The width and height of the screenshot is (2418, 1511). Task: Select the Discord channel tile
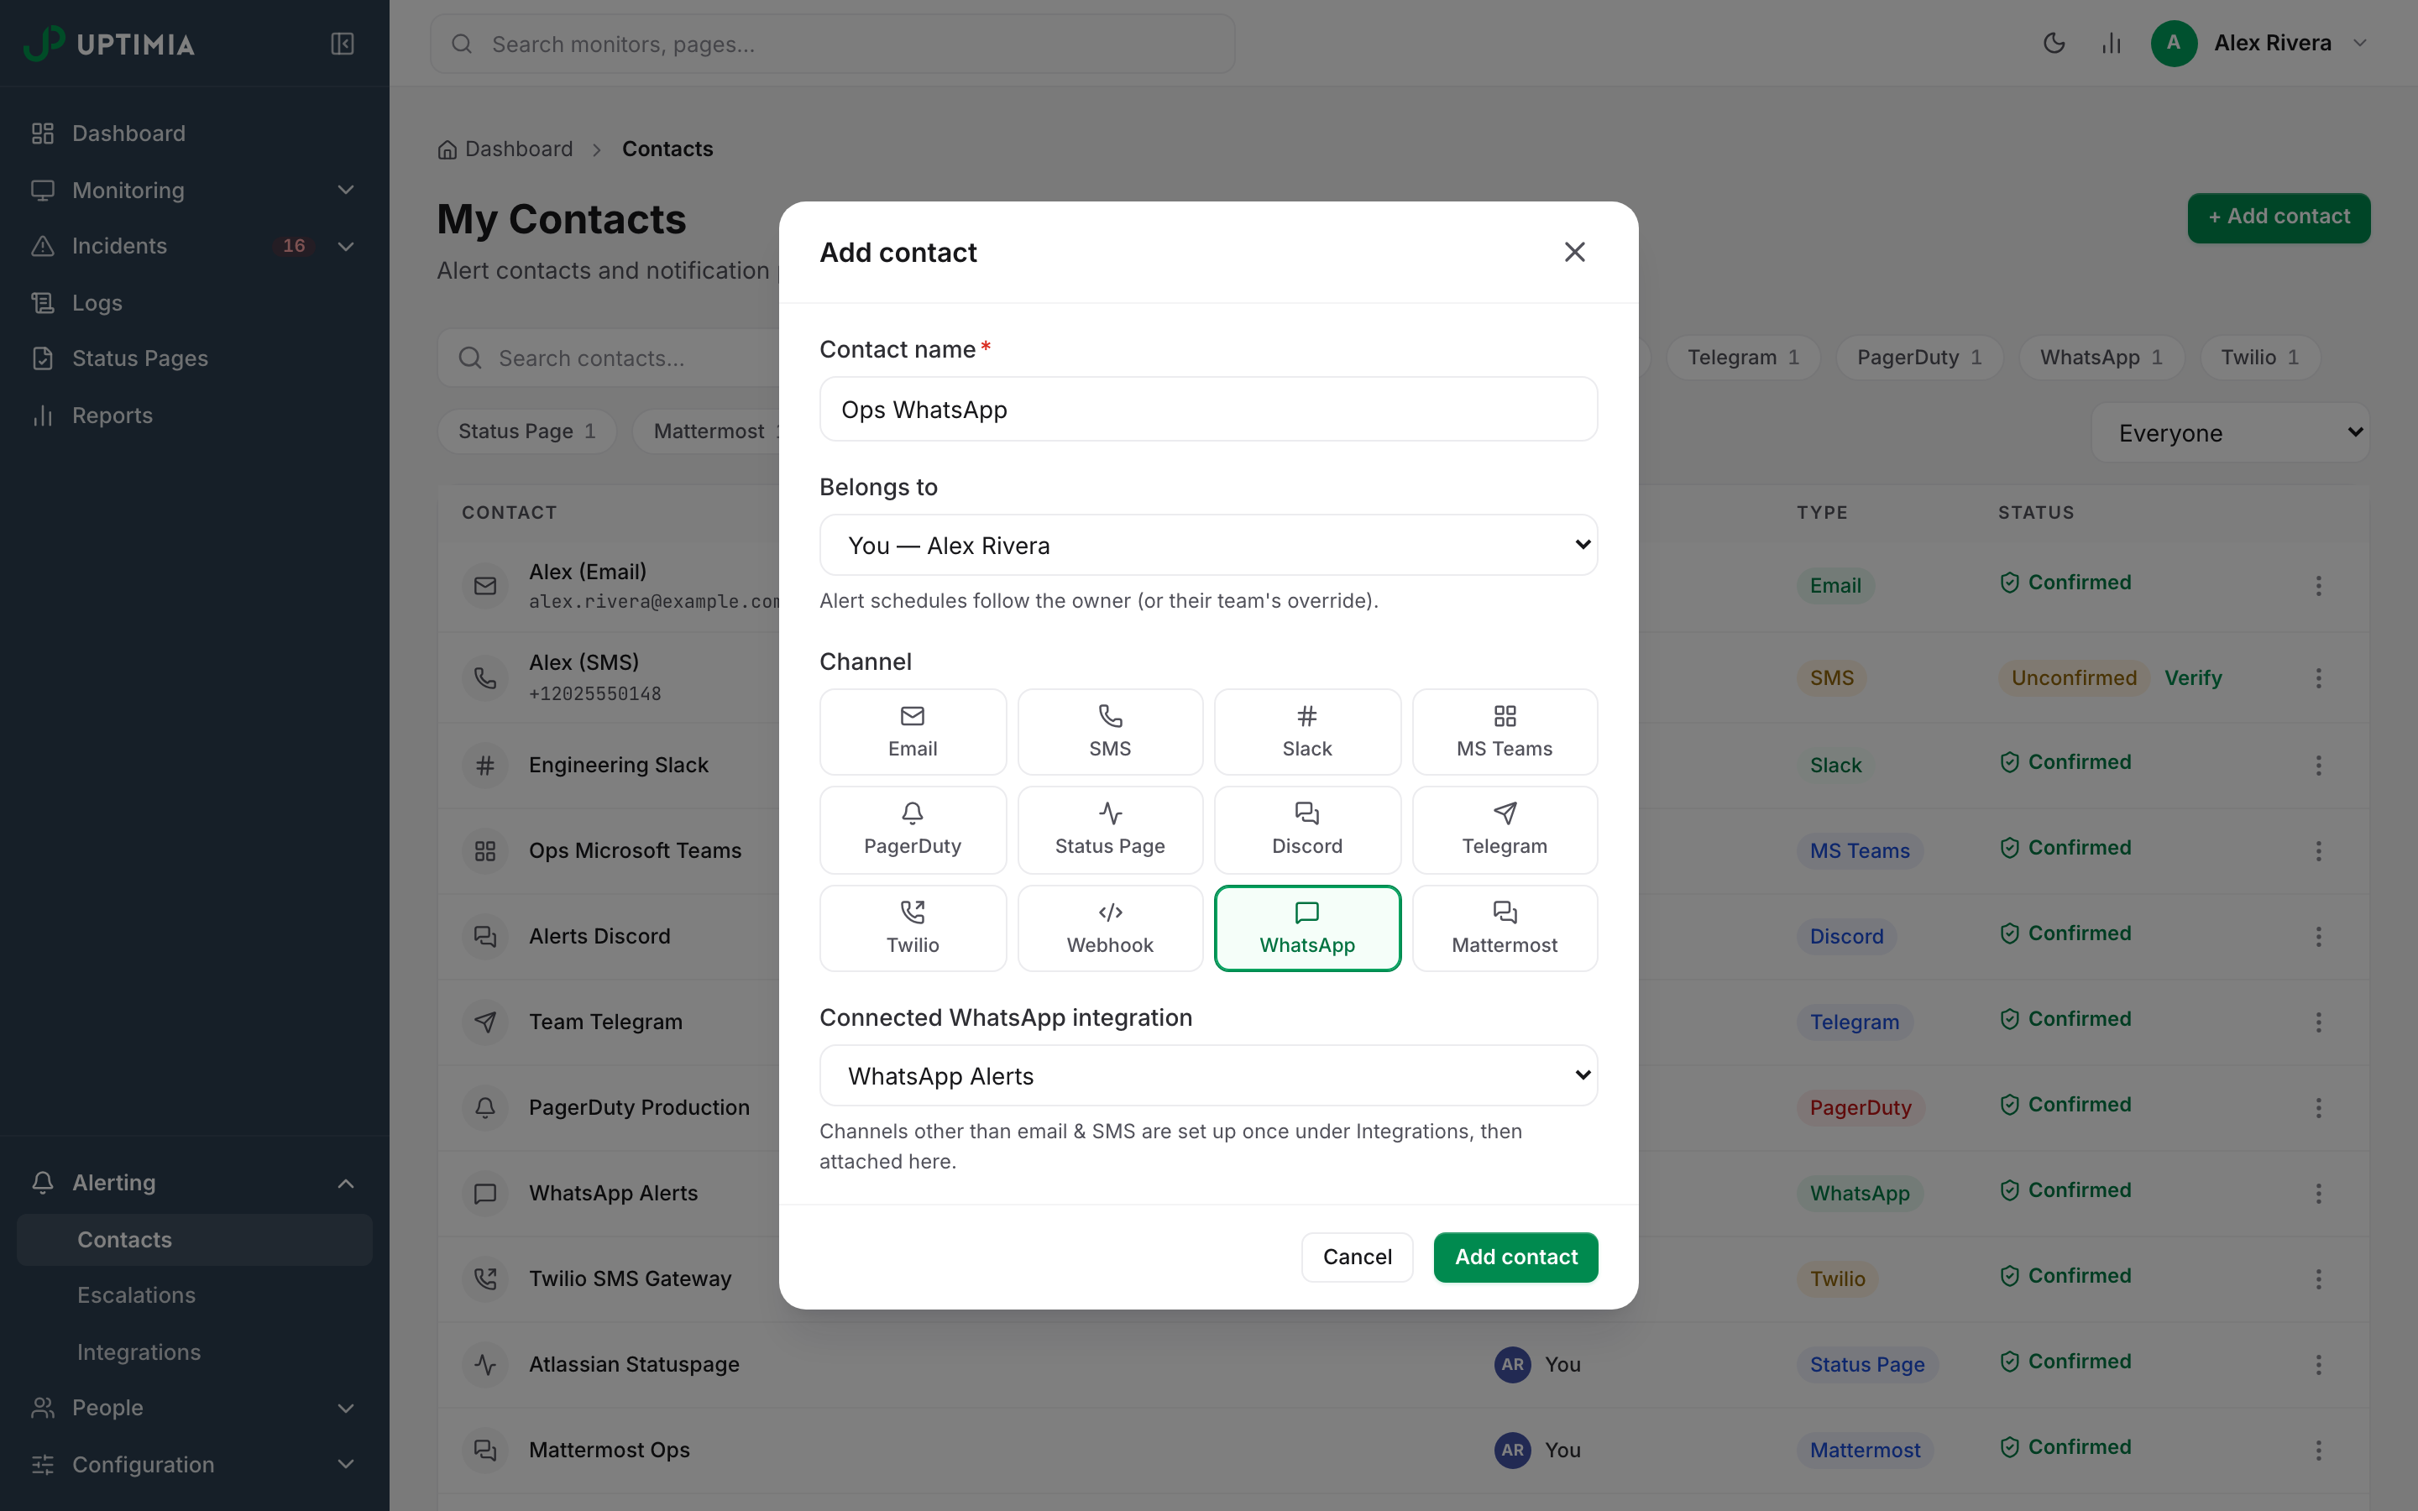(1307, 829)
